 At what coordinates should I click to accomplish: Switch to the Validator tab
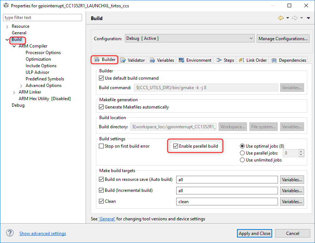(132, 60)
